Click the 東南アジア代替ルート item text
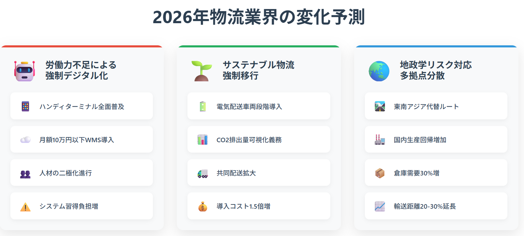This screenshot has width=524, height=236. (426, 107)
